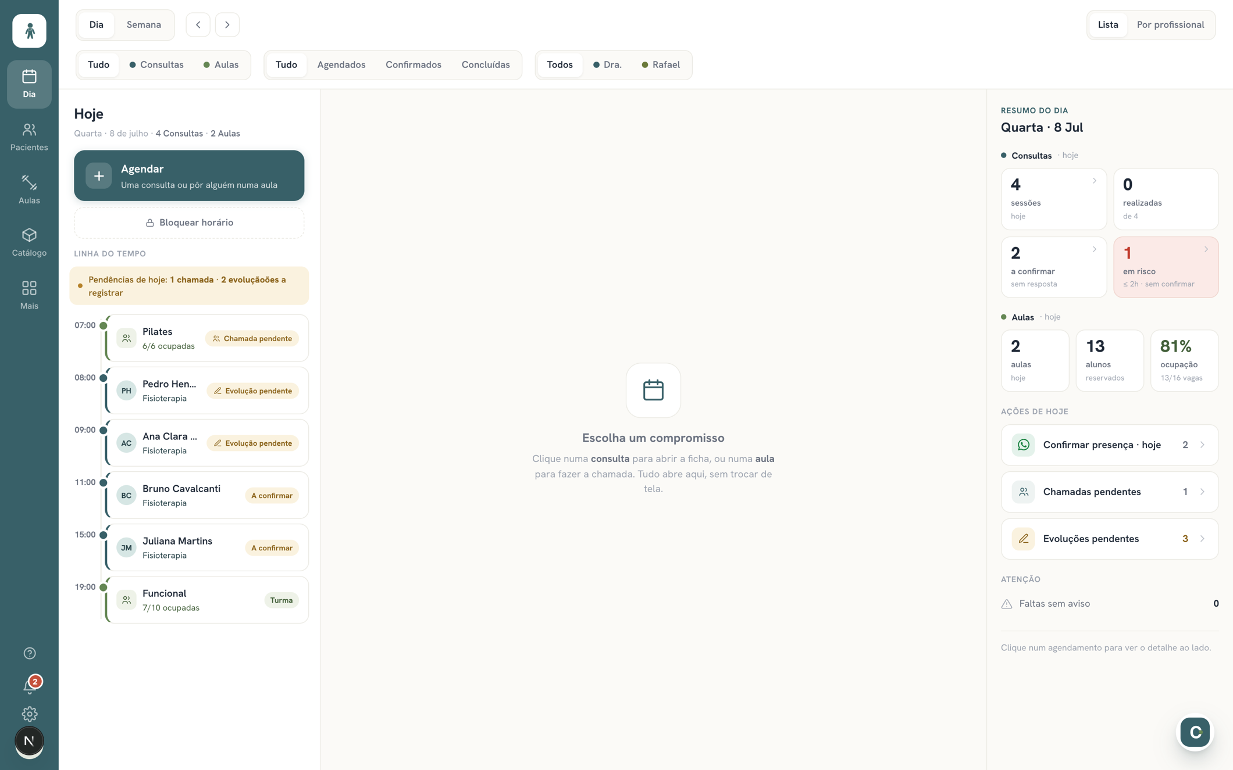Click the BC avatar of Bruno Cavalcanti

point(126,495)
